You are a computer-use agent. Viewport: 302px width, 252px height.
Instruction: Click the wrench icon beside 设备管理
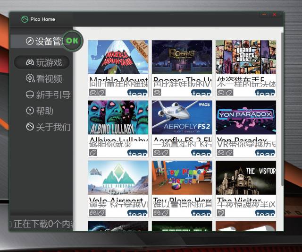(29, 41)
